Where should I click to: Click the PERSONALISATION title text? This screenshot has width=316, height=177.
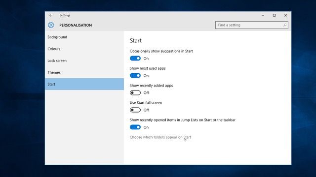pyautogui.click(x=76, y=25)
